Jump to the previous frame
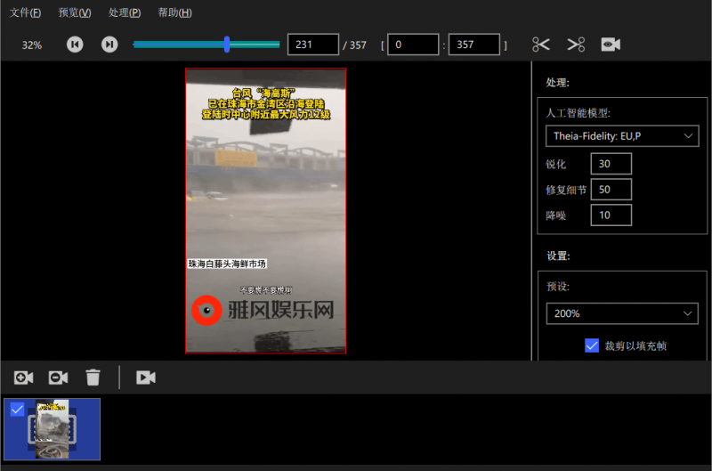 click(x=75, y=45)
